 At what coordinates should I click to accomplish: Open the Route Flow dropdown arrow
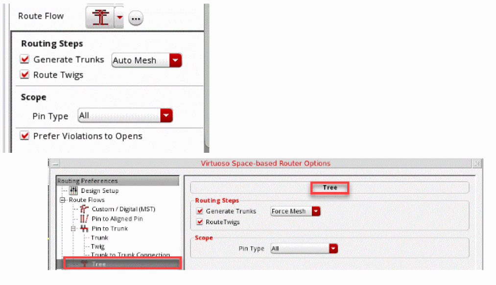click(x=119, y=18)
